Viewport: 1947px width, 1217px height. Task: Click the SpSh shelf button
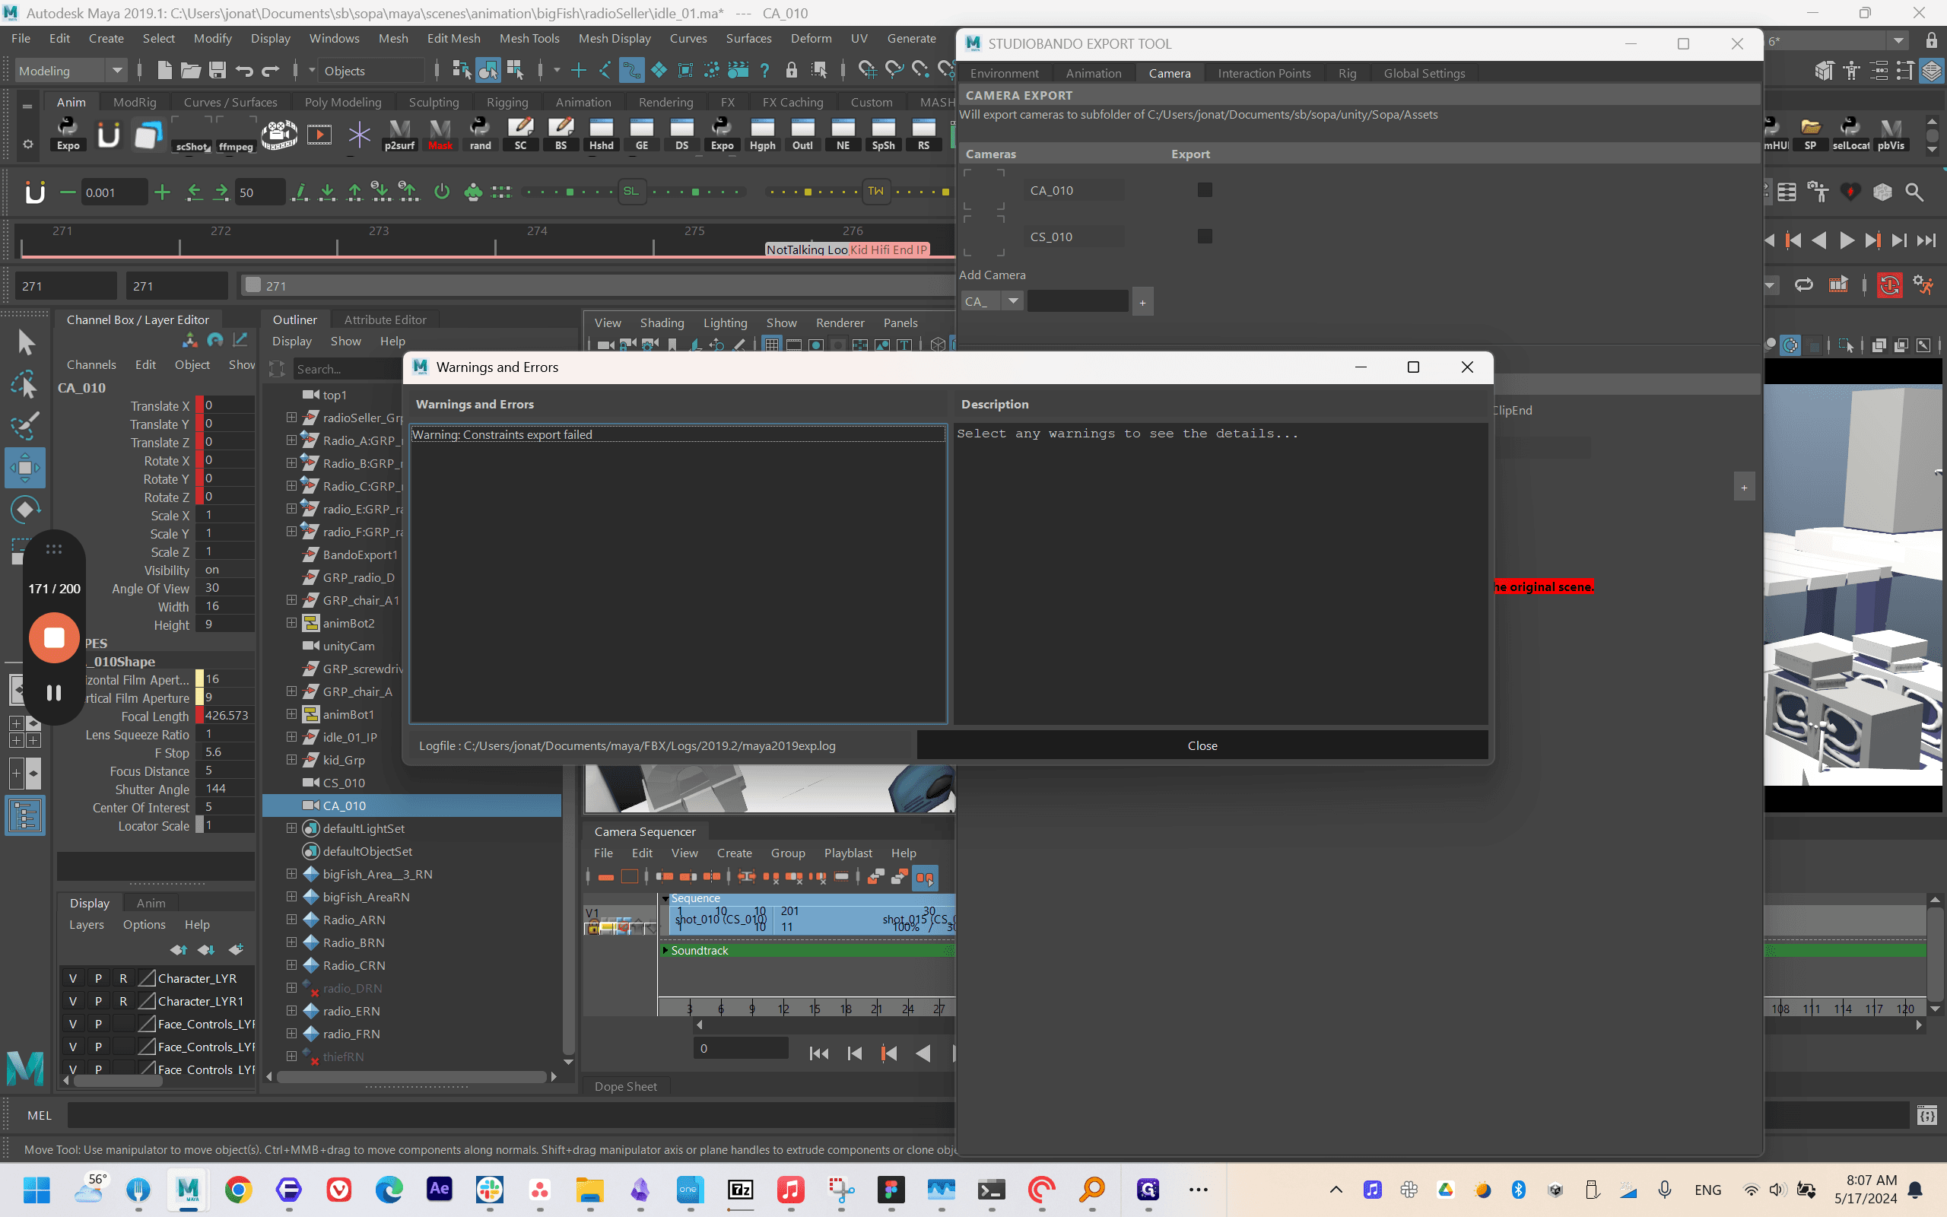[x=884, y=135]
